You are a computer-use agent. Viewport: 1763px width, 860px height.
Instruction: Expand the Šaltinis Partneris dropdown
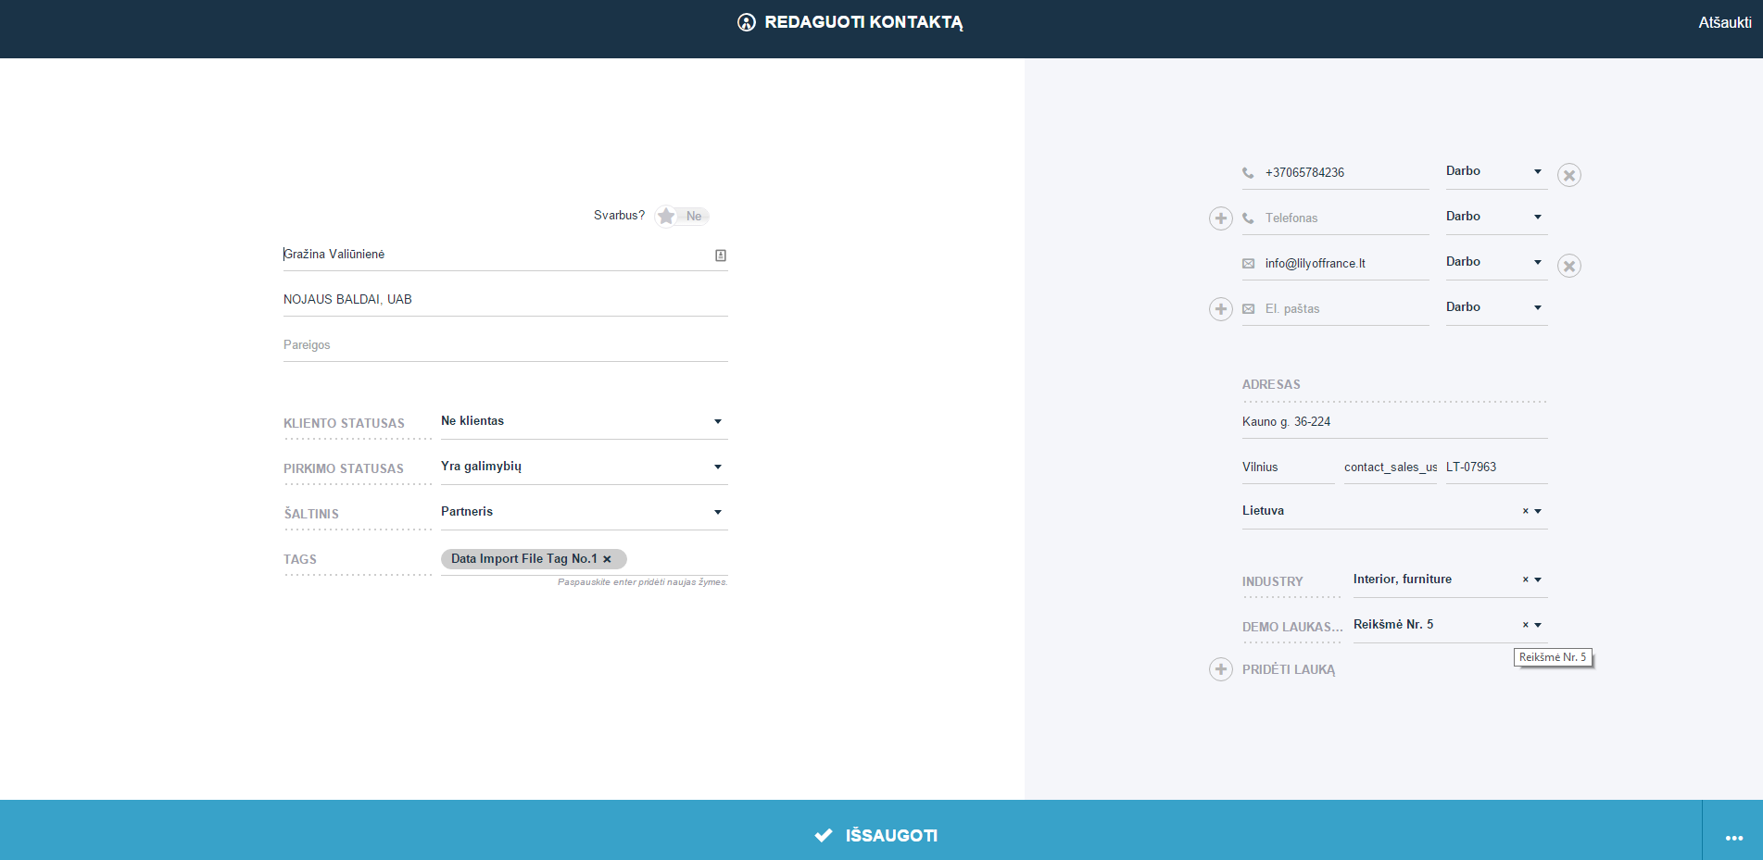pos(584,512)
